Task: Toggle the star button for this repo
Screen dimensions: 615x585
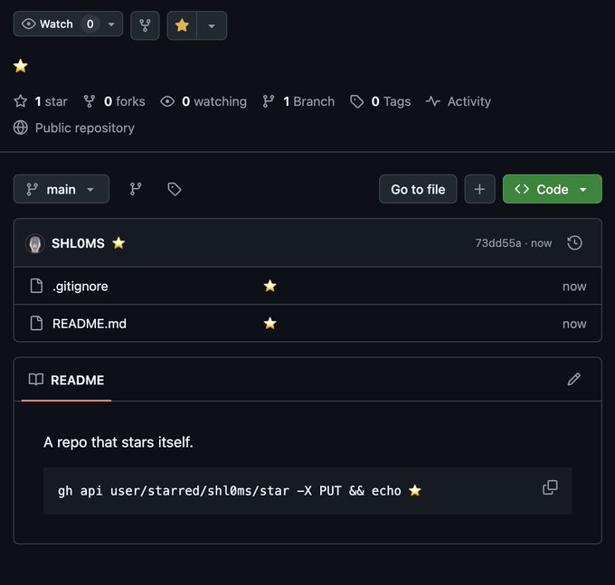Action: coord(182,25)
